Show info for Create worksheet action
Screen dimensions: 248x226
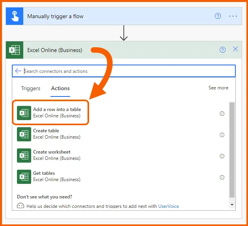click(x=222, y=156)
